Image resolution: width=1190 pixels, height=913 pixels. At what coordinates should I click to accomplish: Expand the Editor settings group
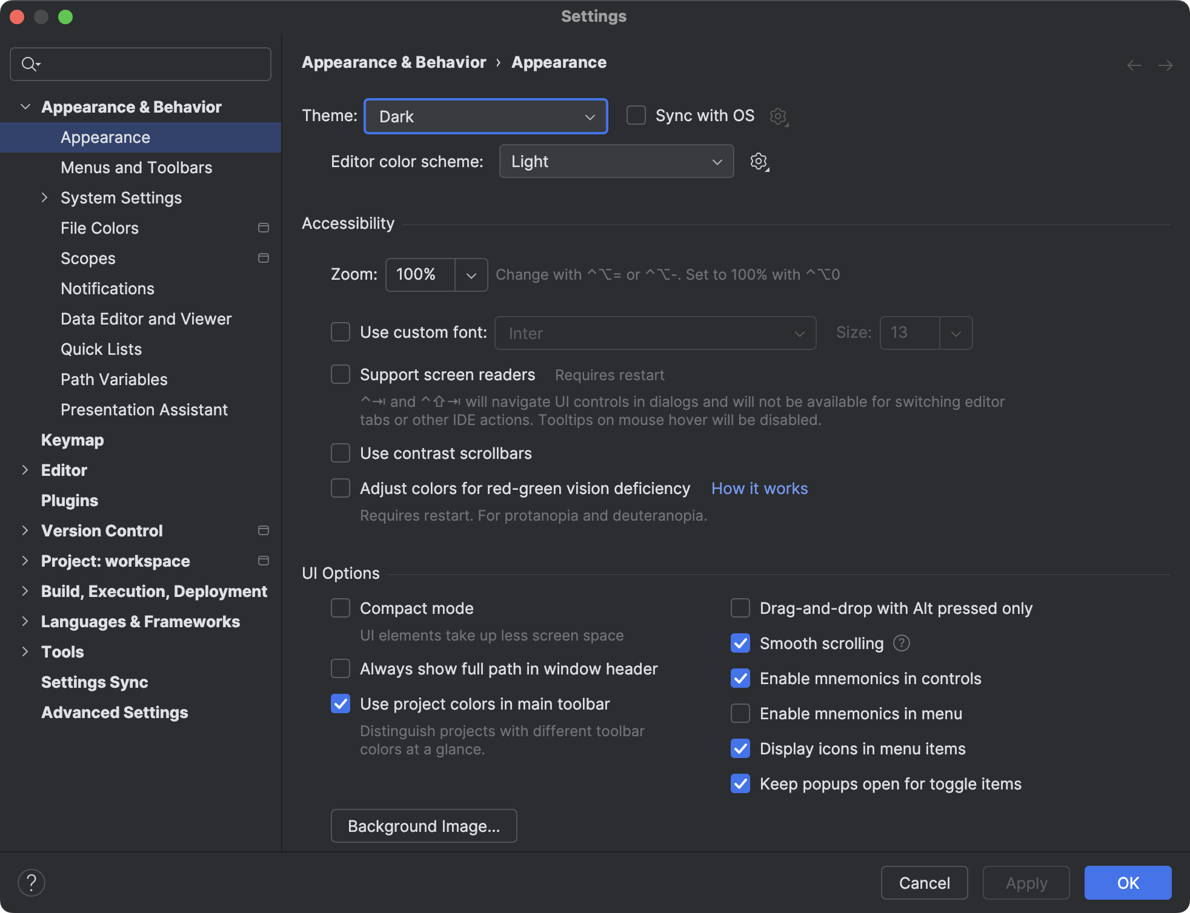(x=25, y=470)
